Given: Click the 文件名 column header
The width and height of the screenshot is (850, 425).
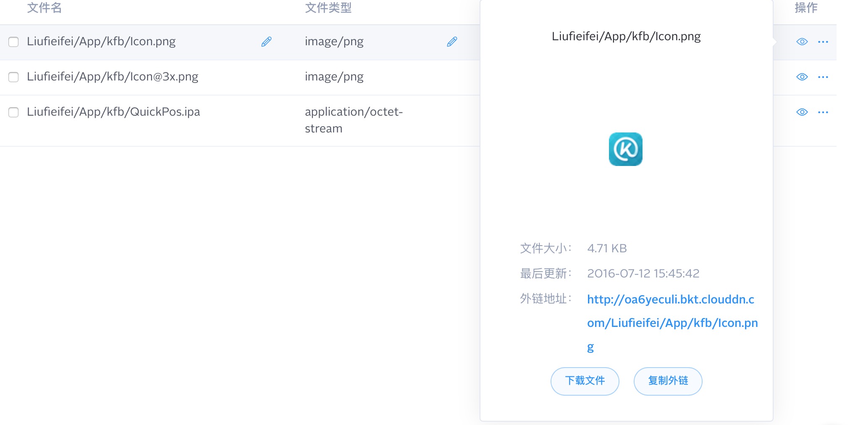Looking at the screenshot, I should (45, 8).
